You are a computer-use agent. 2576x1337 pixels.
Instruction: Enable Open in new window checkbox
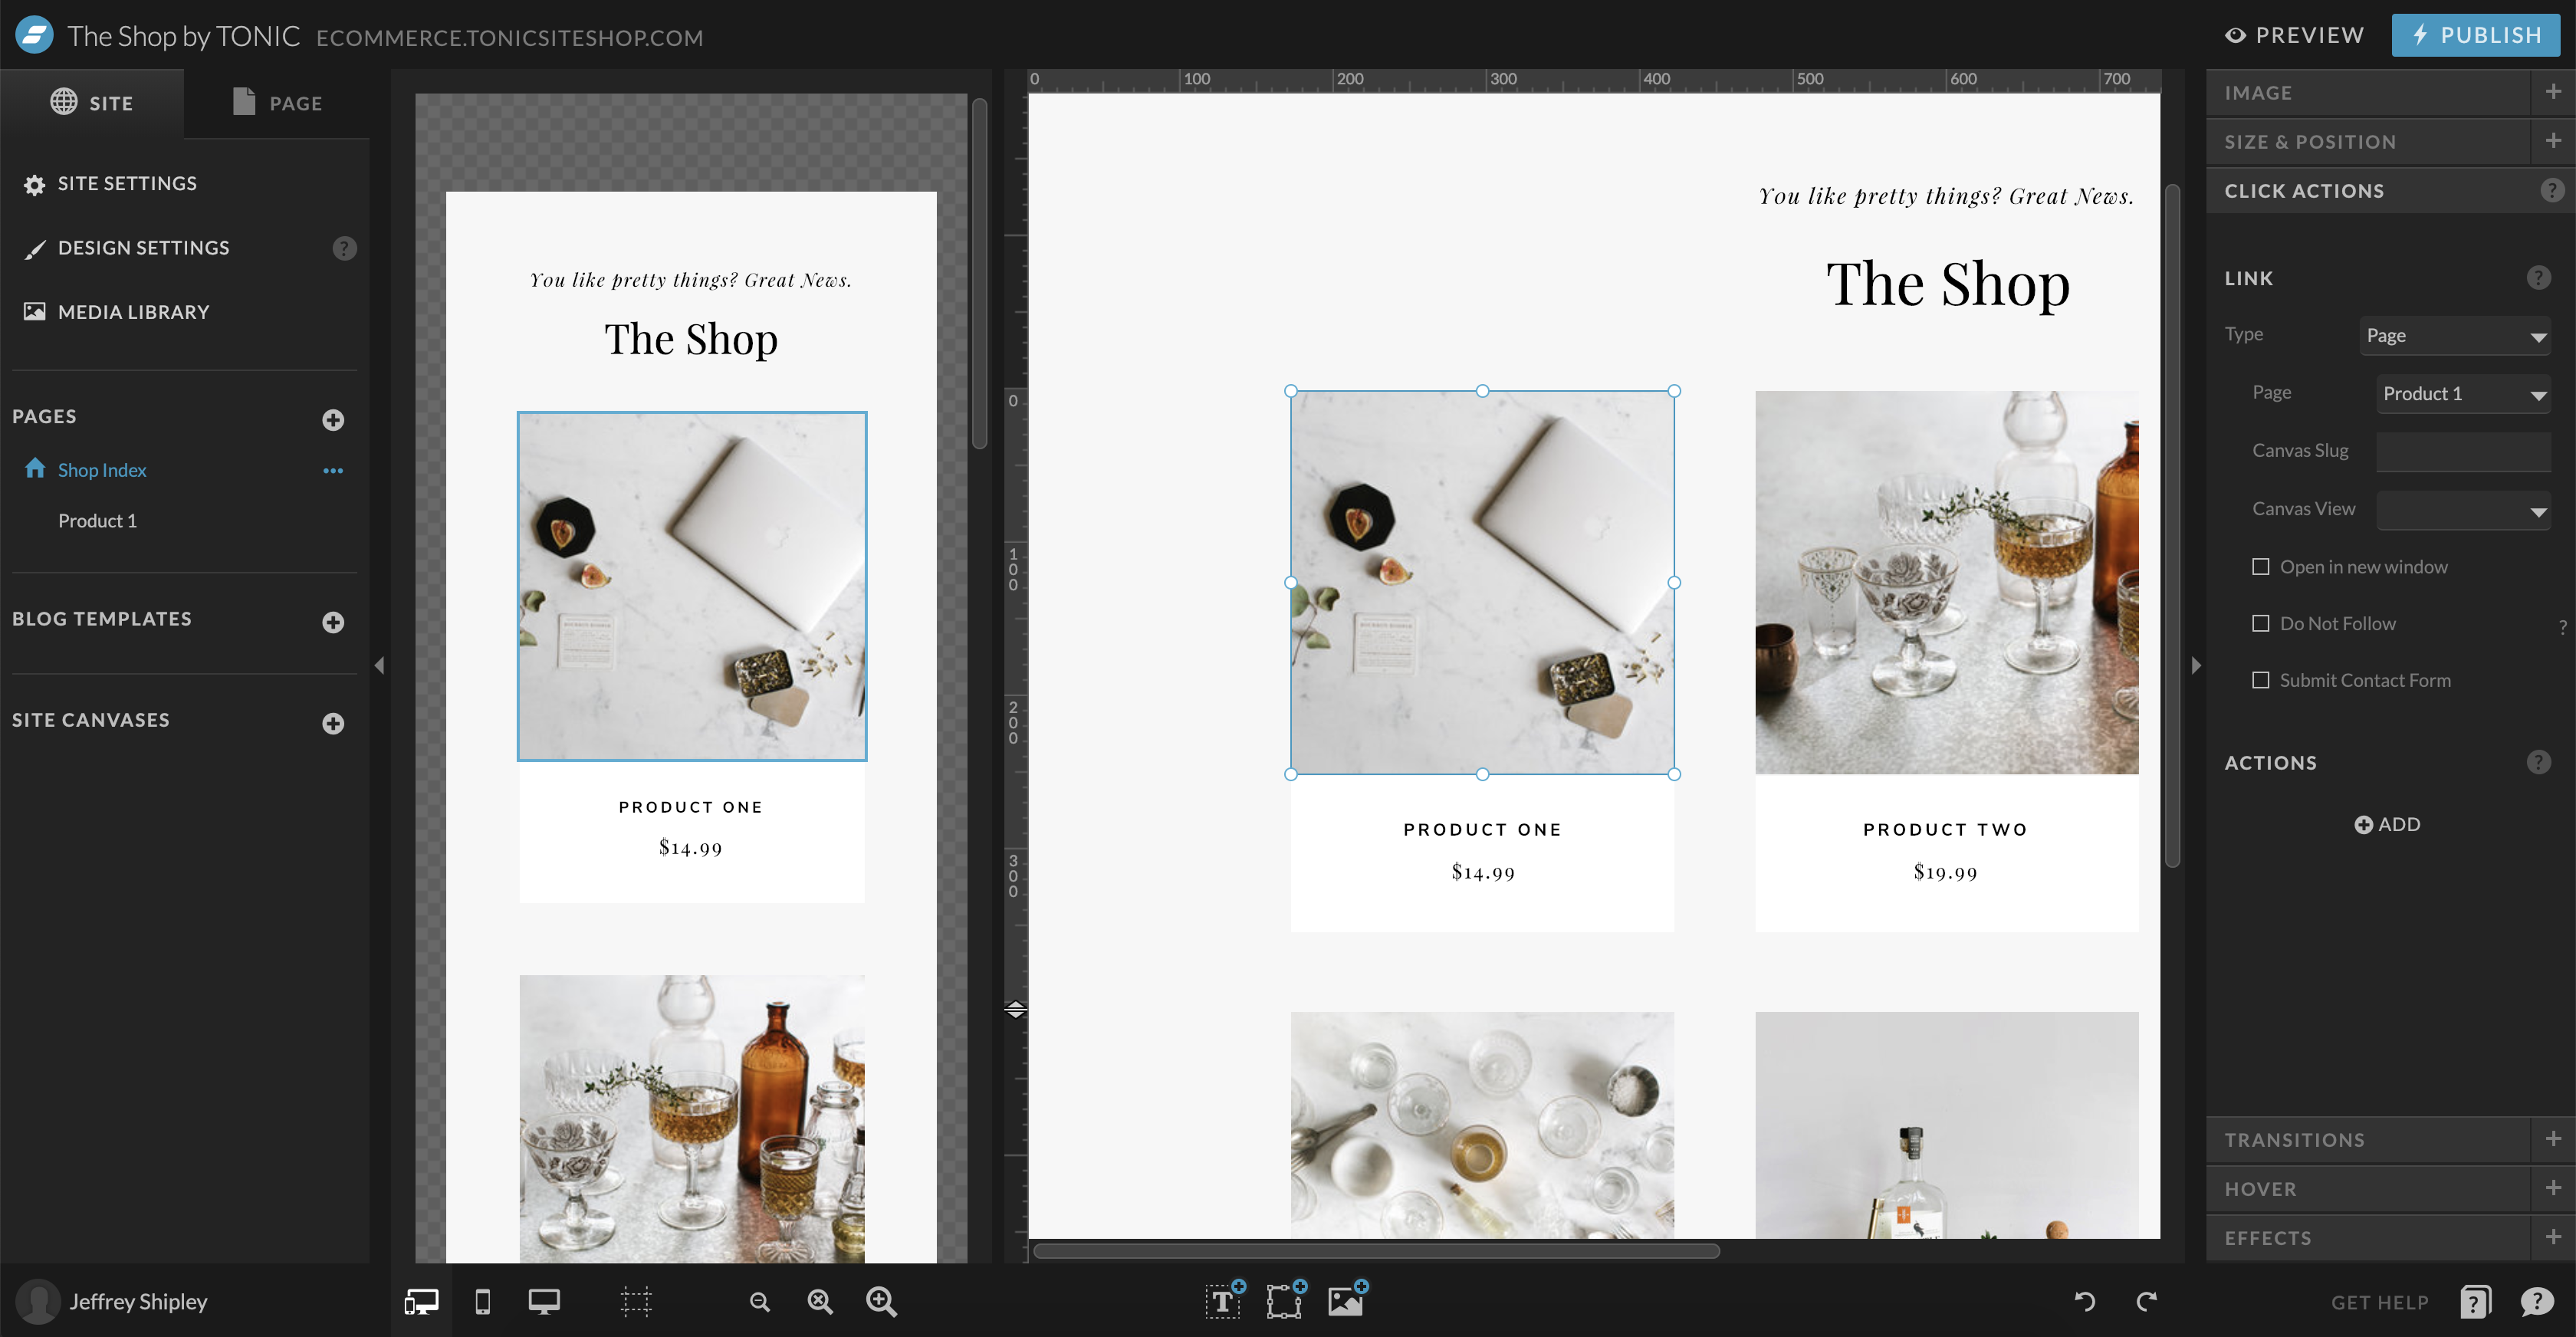(x=2260, y=567)
